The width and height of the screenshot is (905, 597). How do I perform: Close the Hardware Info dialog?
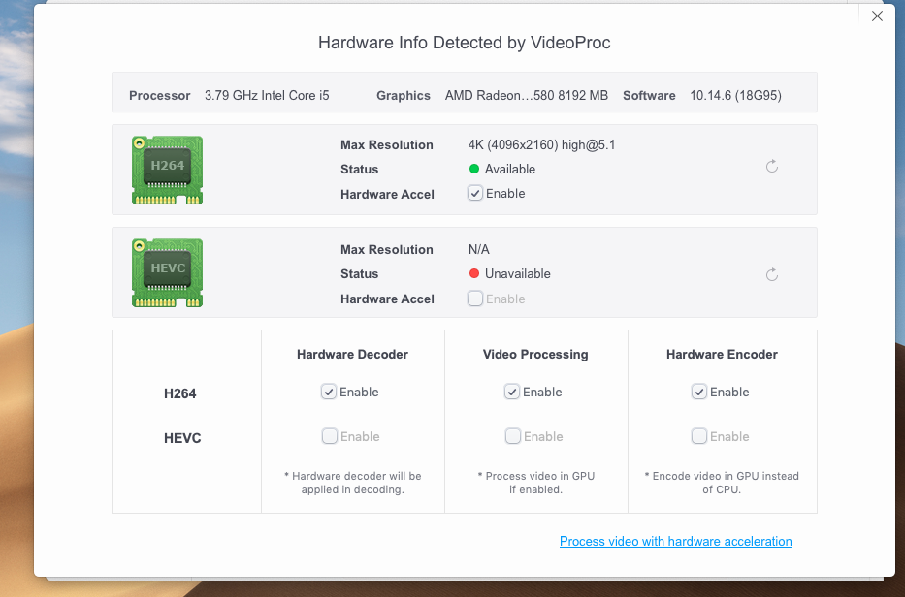[877, 16]
